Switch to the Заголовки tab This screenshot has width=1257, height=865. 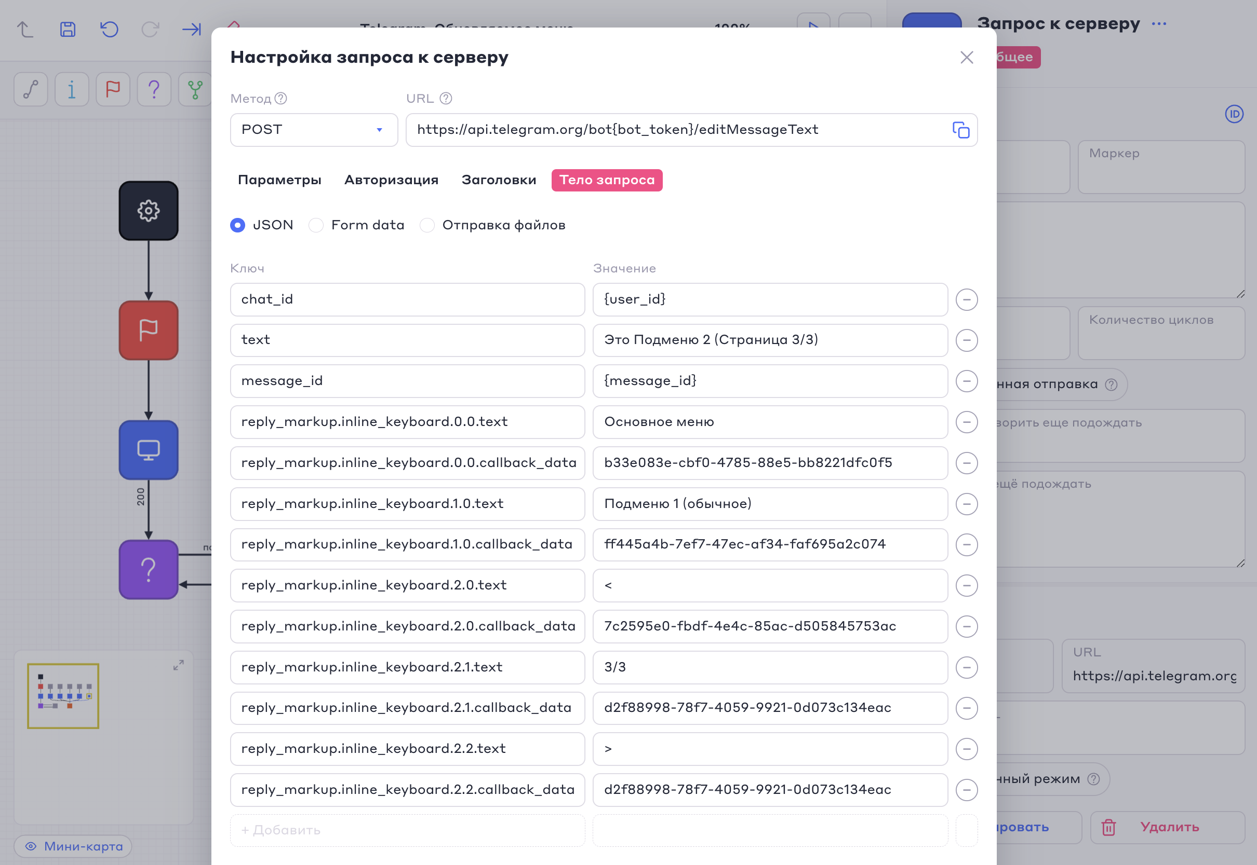pos(499,180)
